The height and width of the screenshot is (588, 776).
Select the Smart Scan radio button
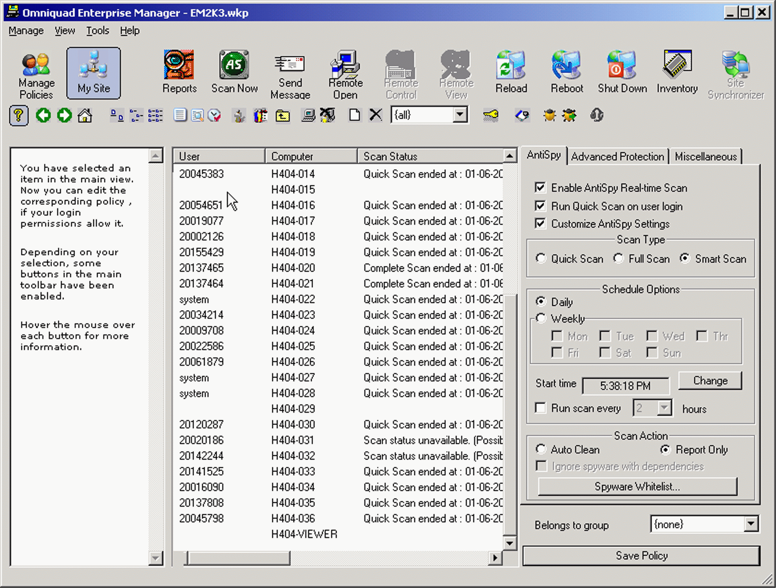coord(685,259)
